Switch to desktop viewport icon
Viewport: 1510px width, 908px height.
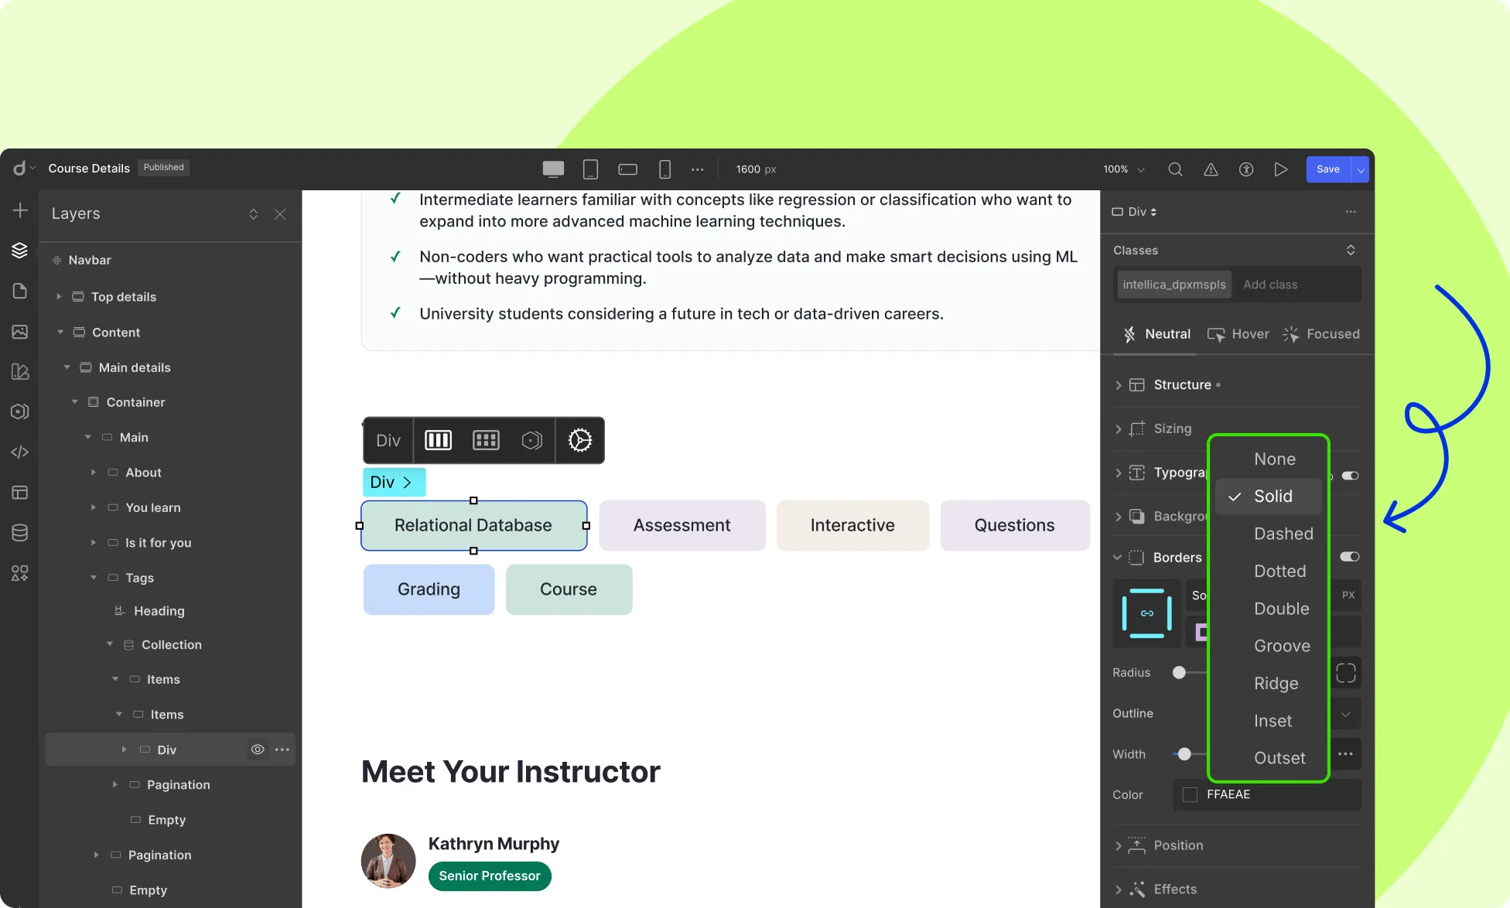click(553, 169)
